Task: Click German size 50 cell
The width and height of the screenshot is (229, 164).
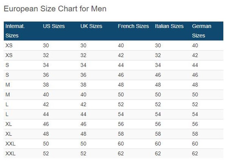Action: pos(195,95)
